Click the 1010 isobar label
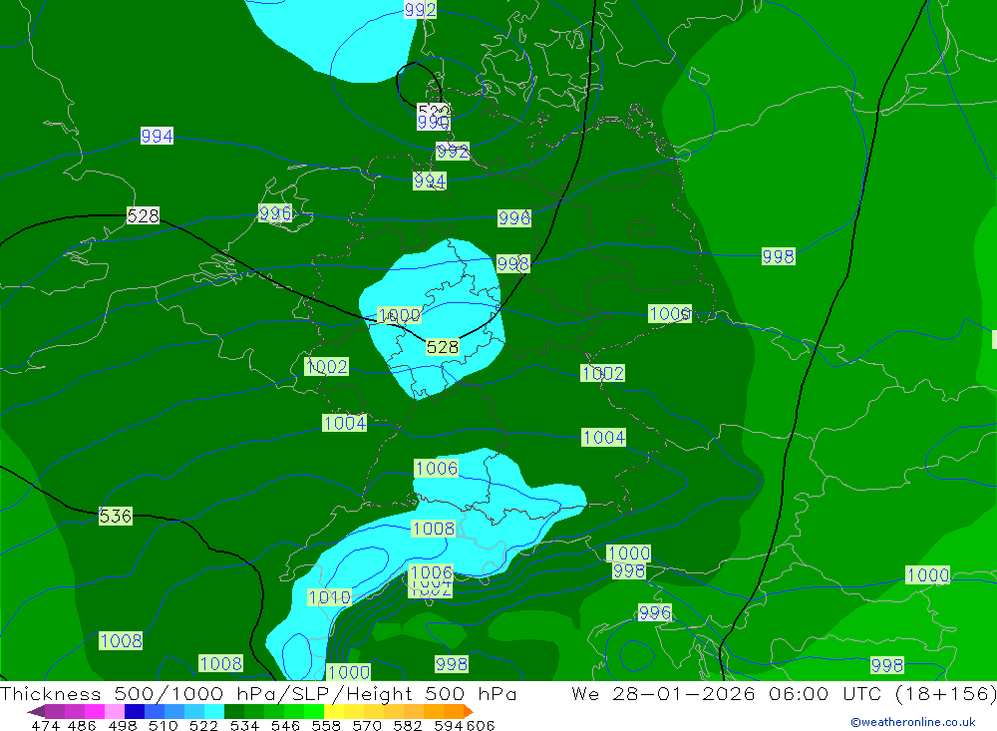Image resolution: width=997 pixels, height=731 pixels. pos(329,597)
